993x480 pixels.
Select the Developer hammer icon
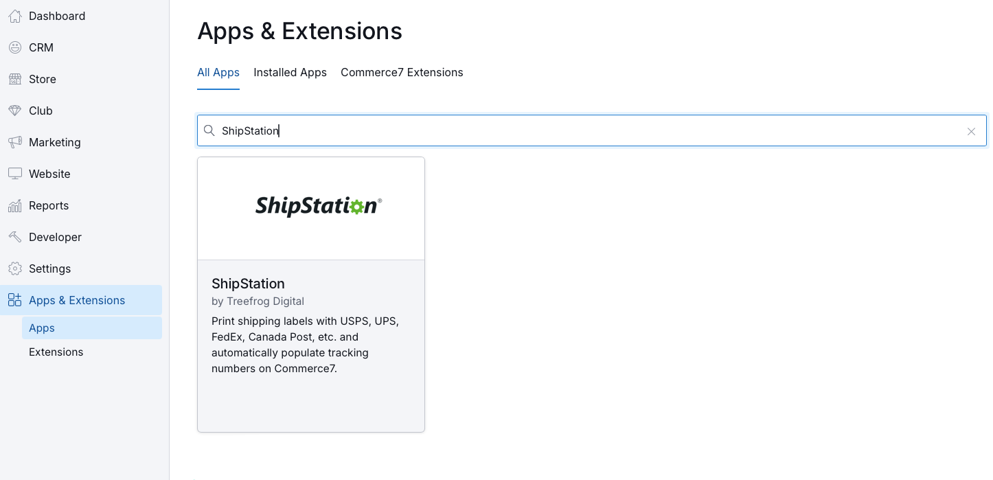pos(14,237)
